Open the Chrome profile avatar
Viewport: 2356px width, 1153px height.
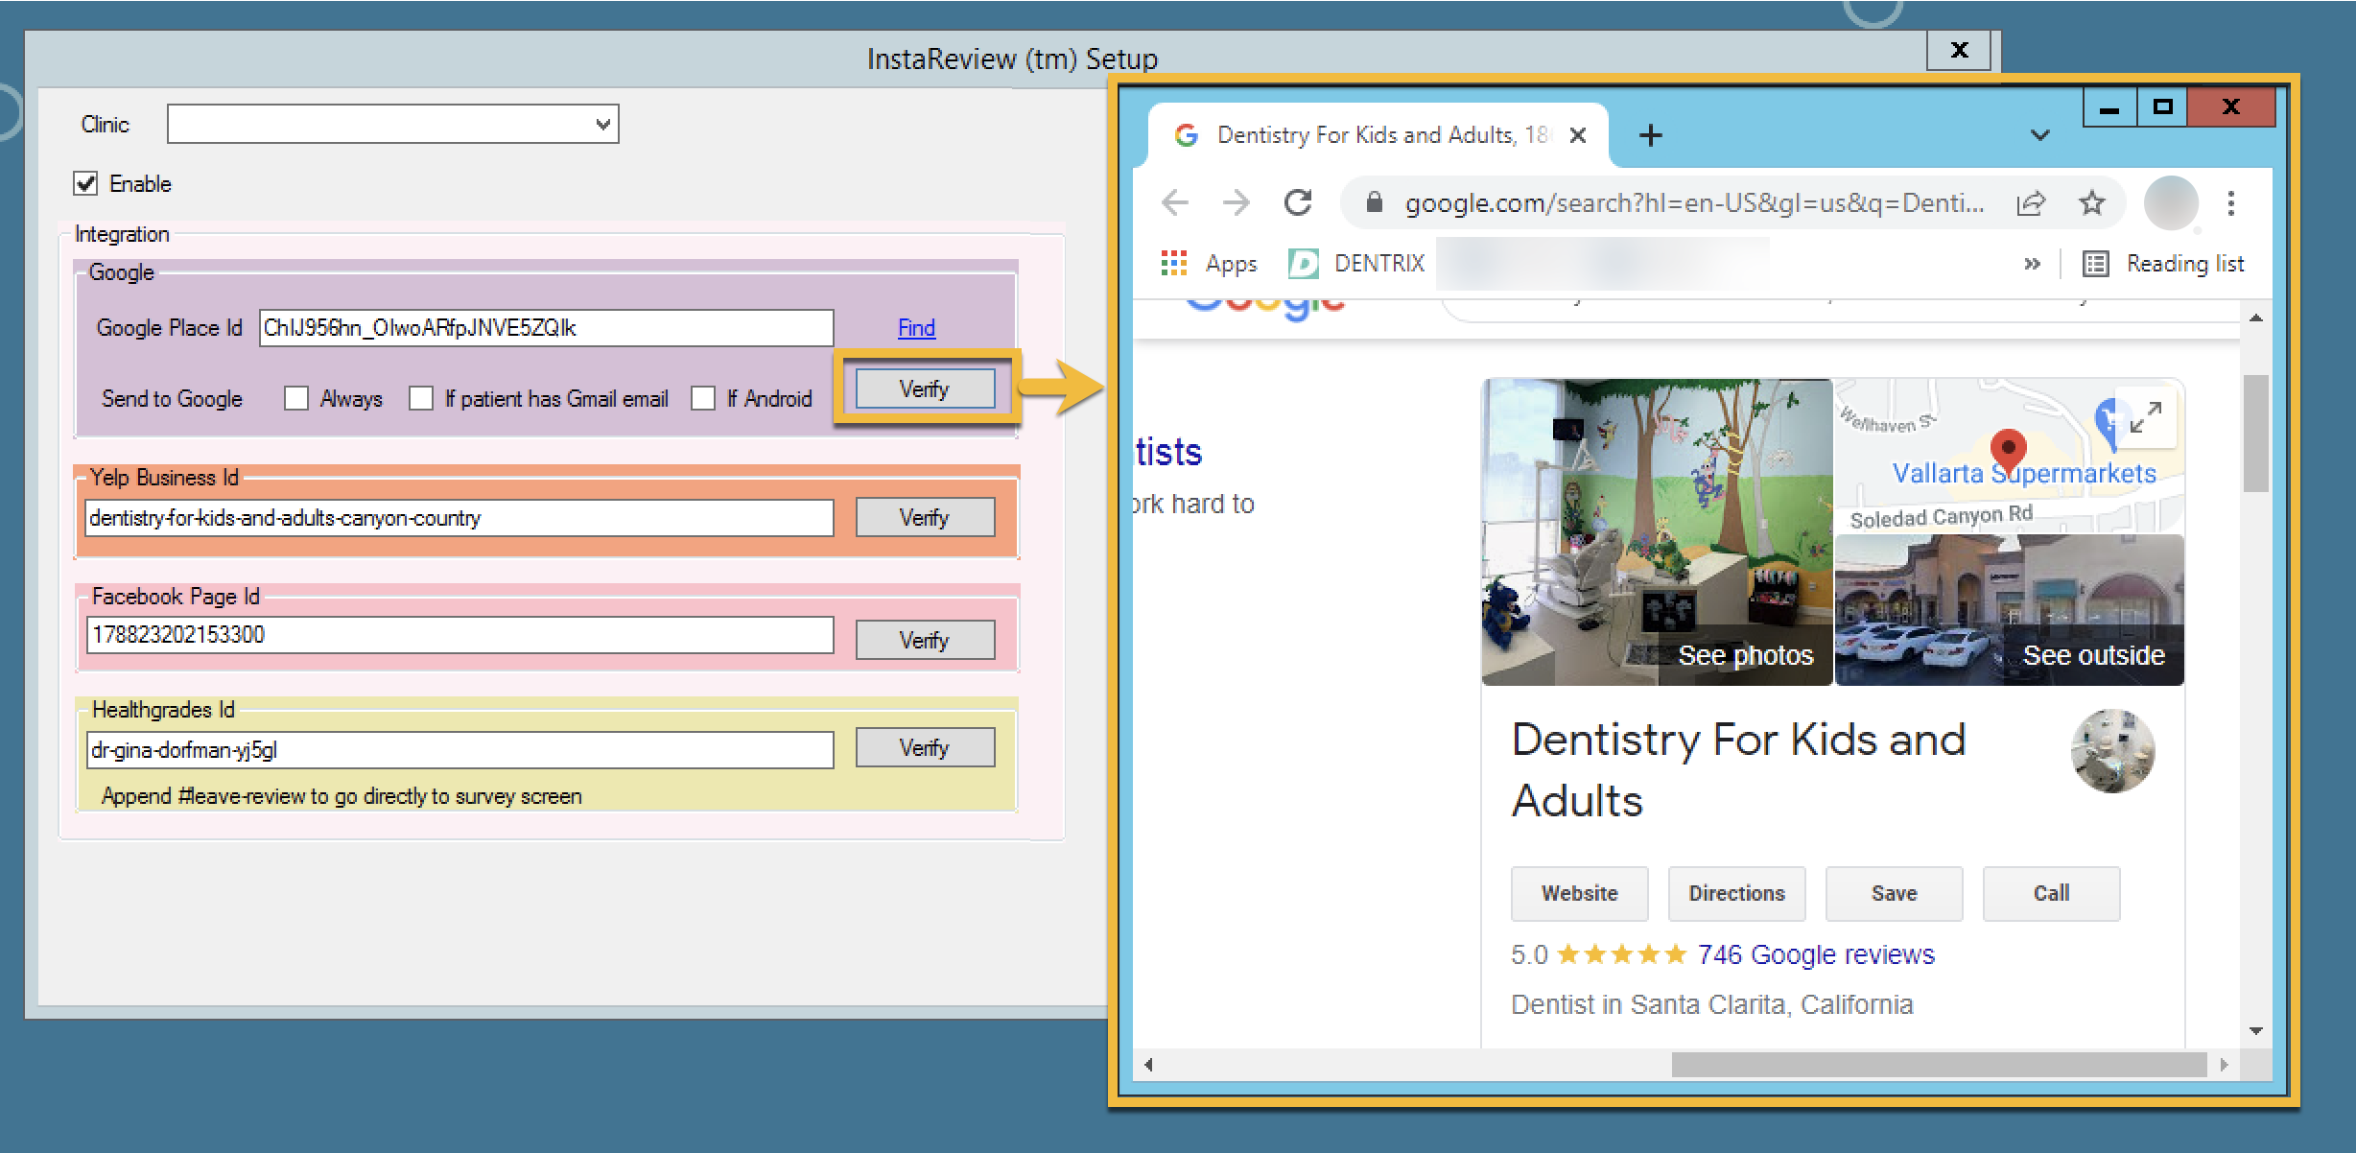click(x=2171, y=202)
